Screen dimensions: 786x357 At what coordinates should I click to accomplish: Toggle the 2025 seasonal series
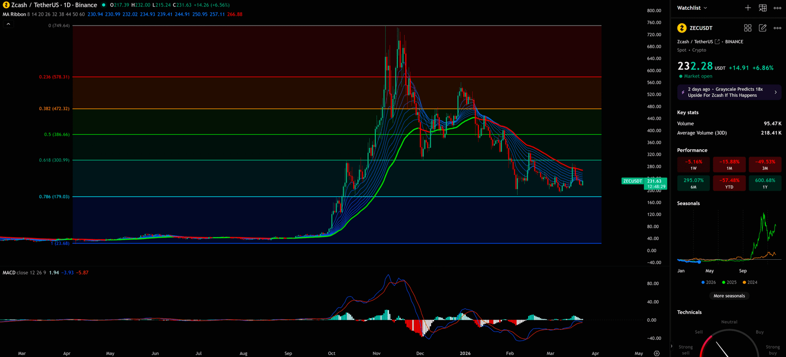pyautogui.click(x=729, y=282)
